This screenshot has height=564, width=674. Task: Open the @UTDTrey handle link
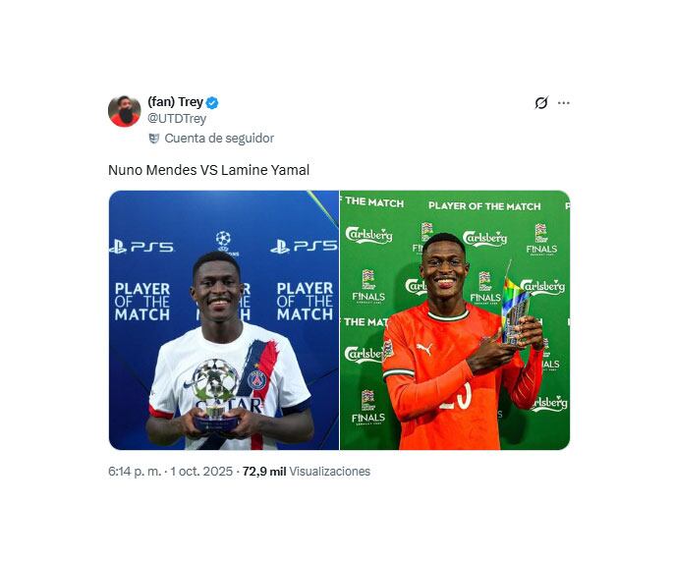(177, 118)
